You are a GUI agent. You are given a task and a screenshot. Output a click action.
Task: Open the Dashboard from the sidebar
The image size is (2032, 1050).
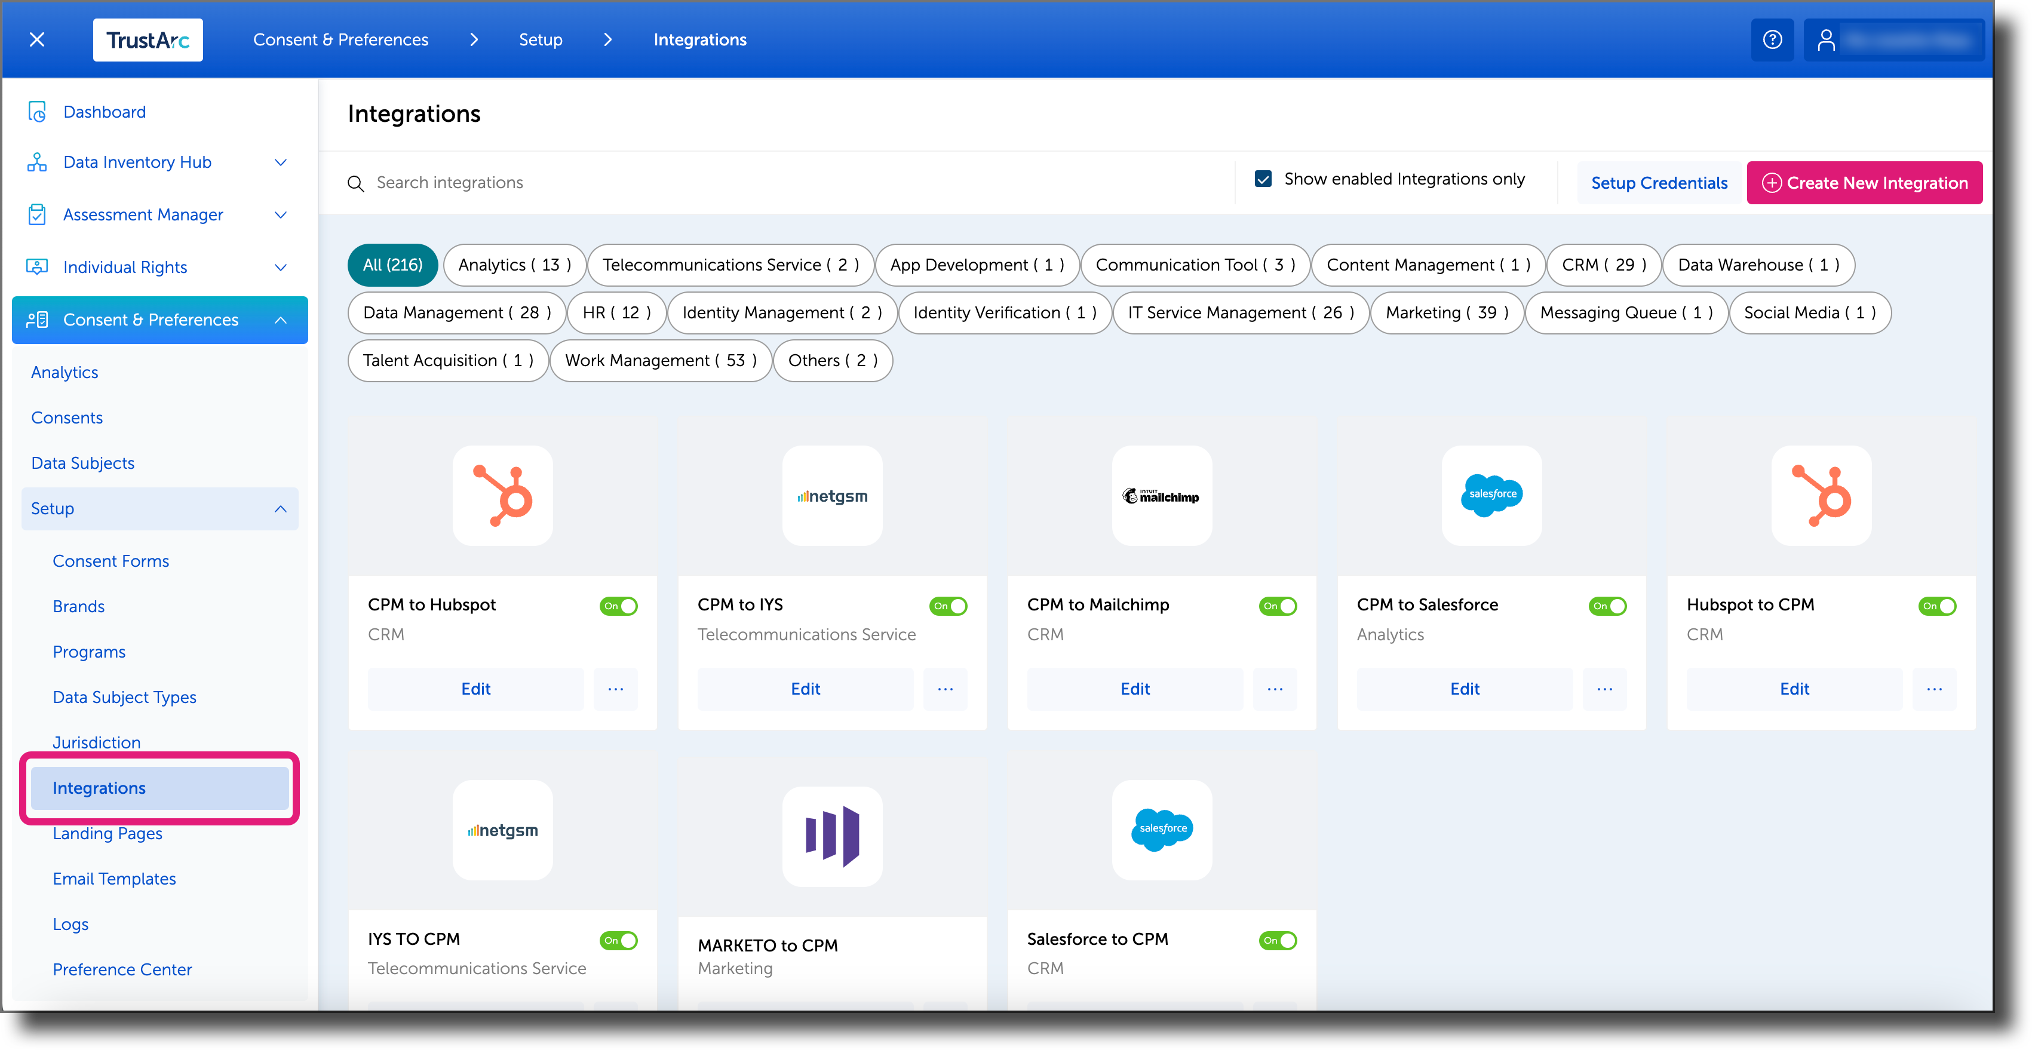[104, 111]
